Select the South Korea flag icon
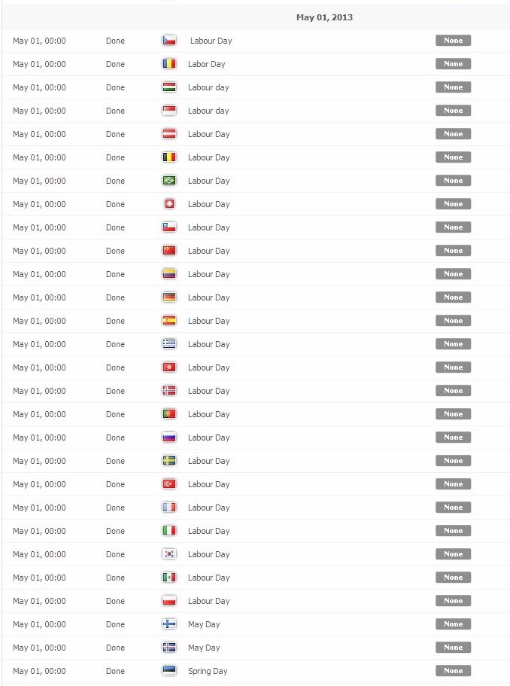The image size is (510, 686). (169, 554)
